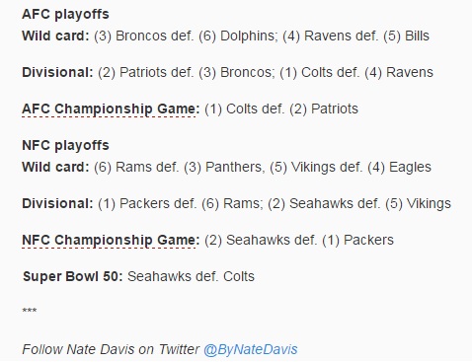
Task: Click the word Bills in AFC wild card
Action: [x=417, y=36]
